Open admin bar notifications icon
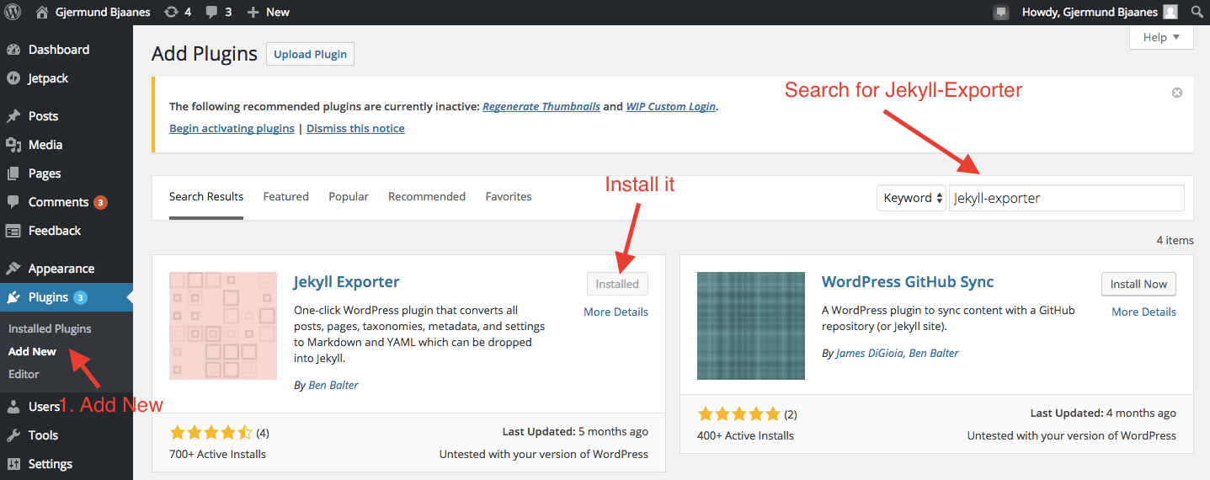The image size is (1210, 480). (x=1000, y=12)
